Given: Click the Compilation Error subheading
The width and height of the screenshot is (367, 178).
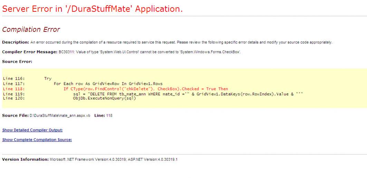Looking at the screenshot, I should point(31,29).
